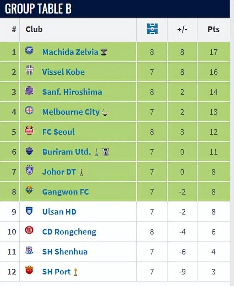Click the Machida Zelvia club crest icon

(x=29, y=51)
